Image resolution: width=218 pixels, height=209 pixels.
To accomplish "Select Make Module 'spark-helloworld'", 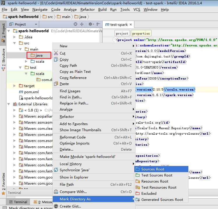I will (x=94, y=157).
